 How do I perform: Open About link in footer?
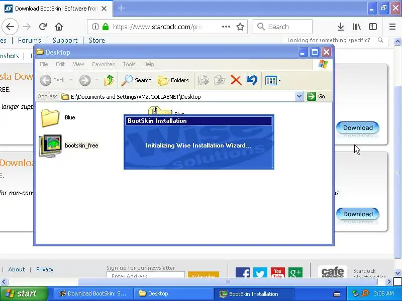coord(17,269)
